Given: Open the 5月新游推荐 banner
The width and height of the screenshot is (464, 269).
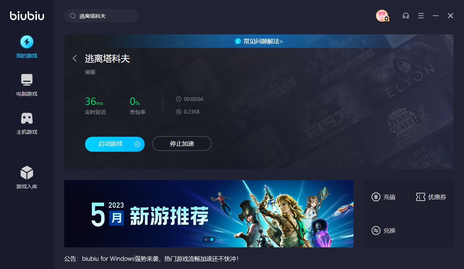Looking at the screenshot, I should (x=209, y=214).
